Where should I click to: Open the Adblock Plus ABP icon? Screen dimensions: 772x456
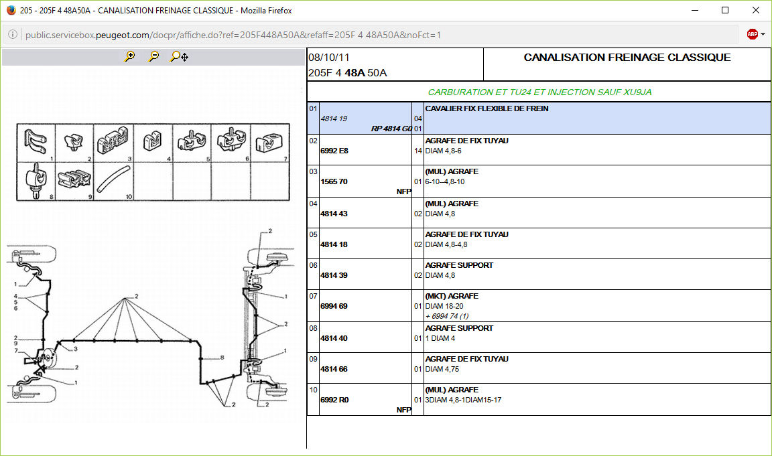point(752,35)
